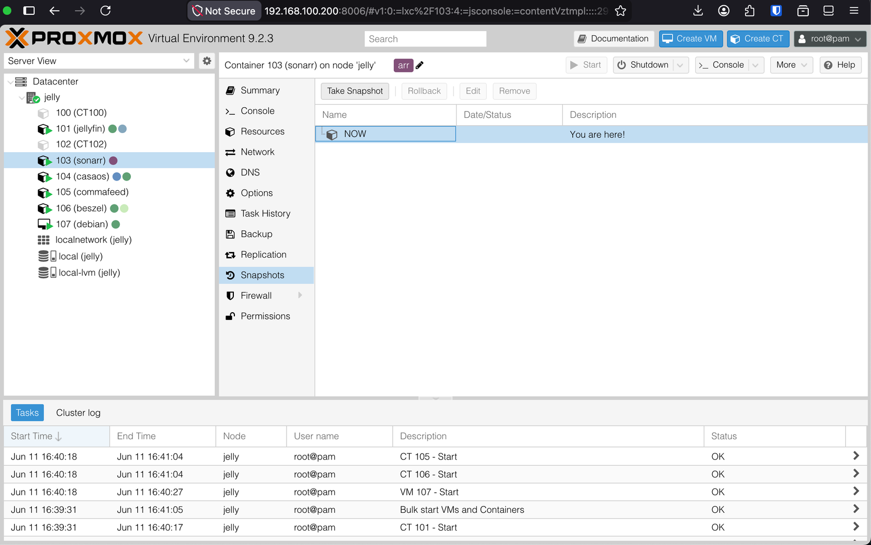The image size is (871, 545).
Task: Open the root@pam user menu
Action: [x=830, y=39]
